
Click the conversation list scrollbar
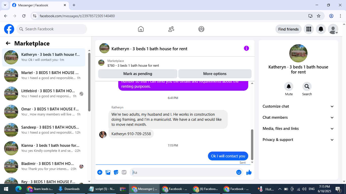pyautogui.click(x=89, y=82)
